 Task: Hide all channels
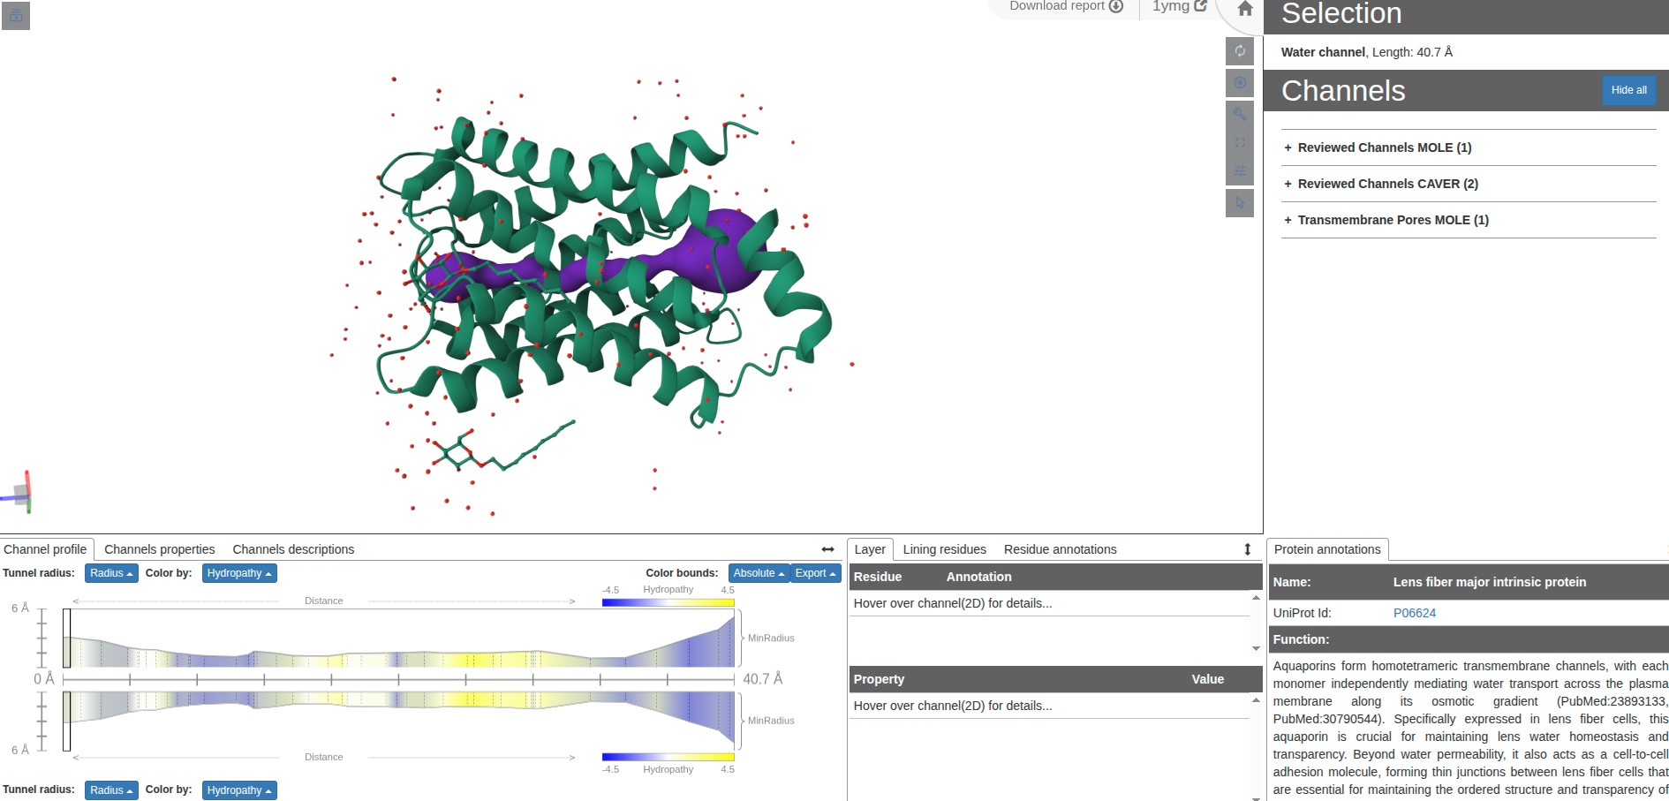pyautogui.click(x=1628, y=90)
